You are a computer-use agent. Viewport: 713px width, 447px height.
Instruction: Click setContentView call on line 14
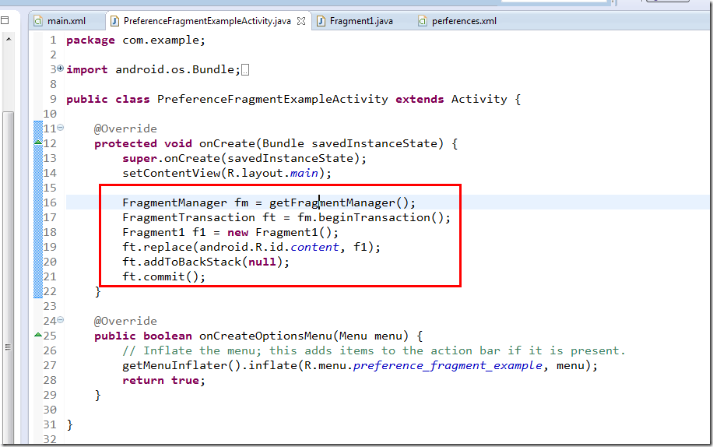point(227,173)
